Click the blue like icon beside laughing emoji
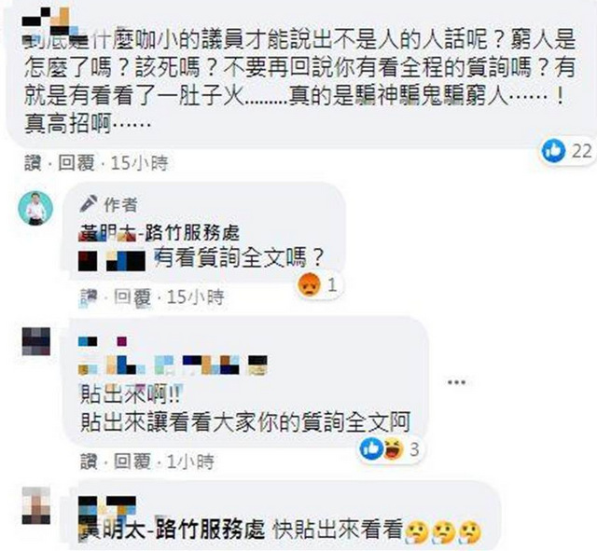 pos(371,449)
